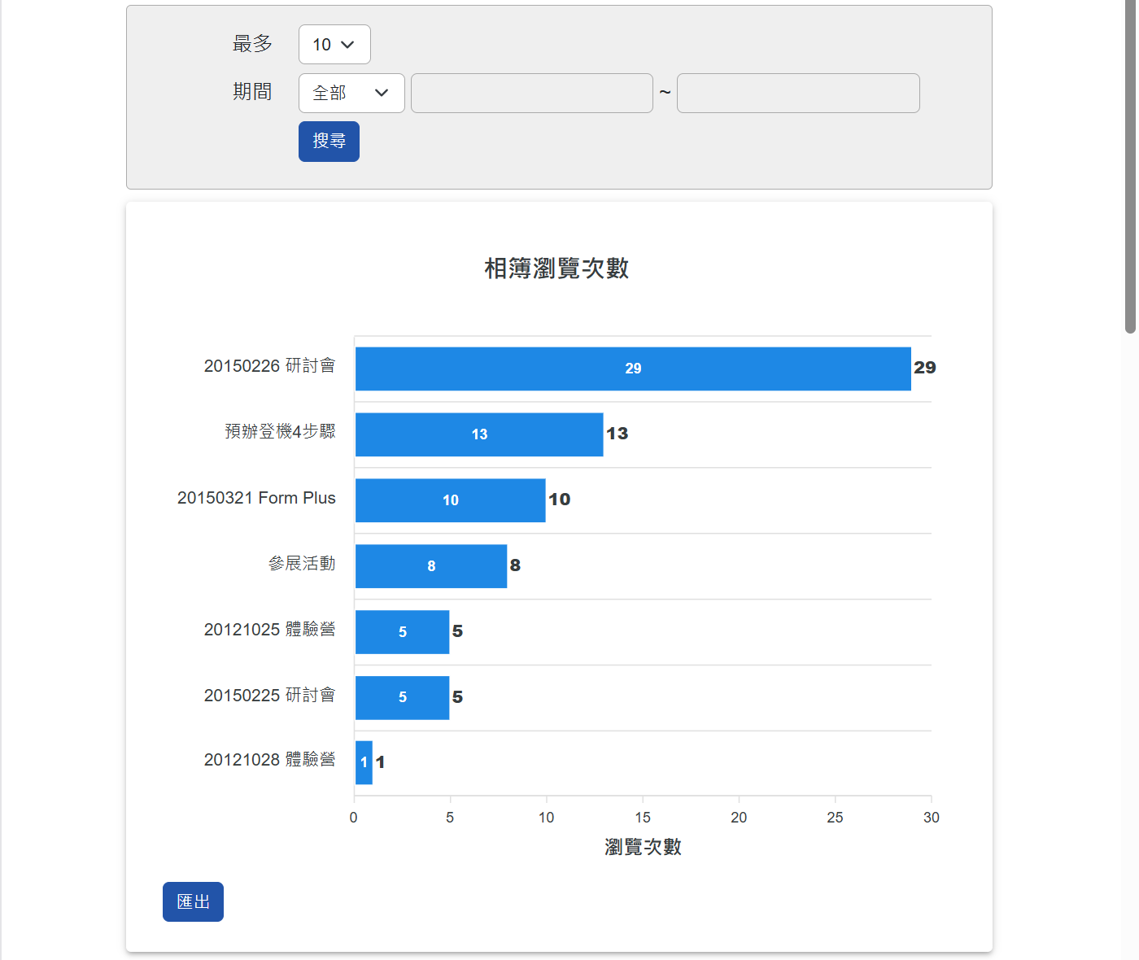Click the end date input field
Viewport: 1139px width, 960px height.
click(798, 93)
